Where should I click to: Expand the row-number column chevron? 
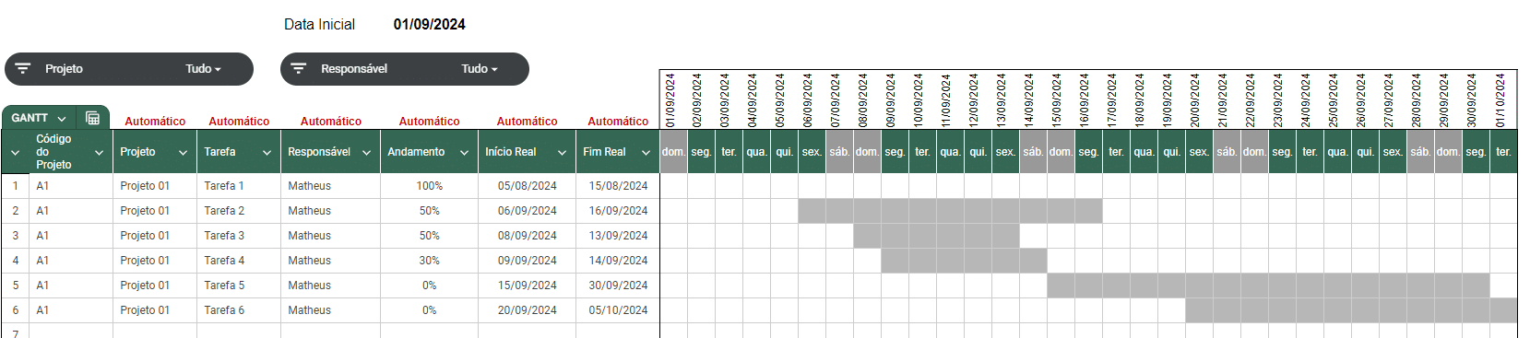coord(15,153)
